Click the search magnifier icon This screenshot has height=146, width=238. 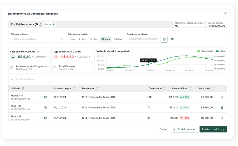tap(12, 79)
